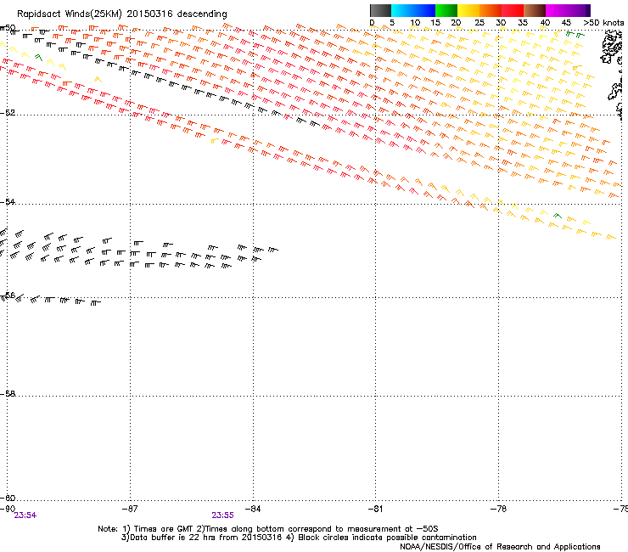
Task: Click the '10' label under the colorbar
Action: [x=415, y=22]
